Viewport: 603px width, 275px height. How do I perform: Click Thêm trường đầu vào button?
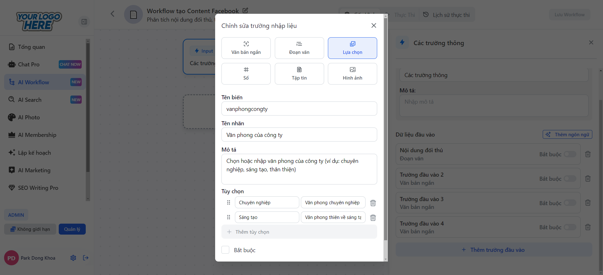pos(494,250)
